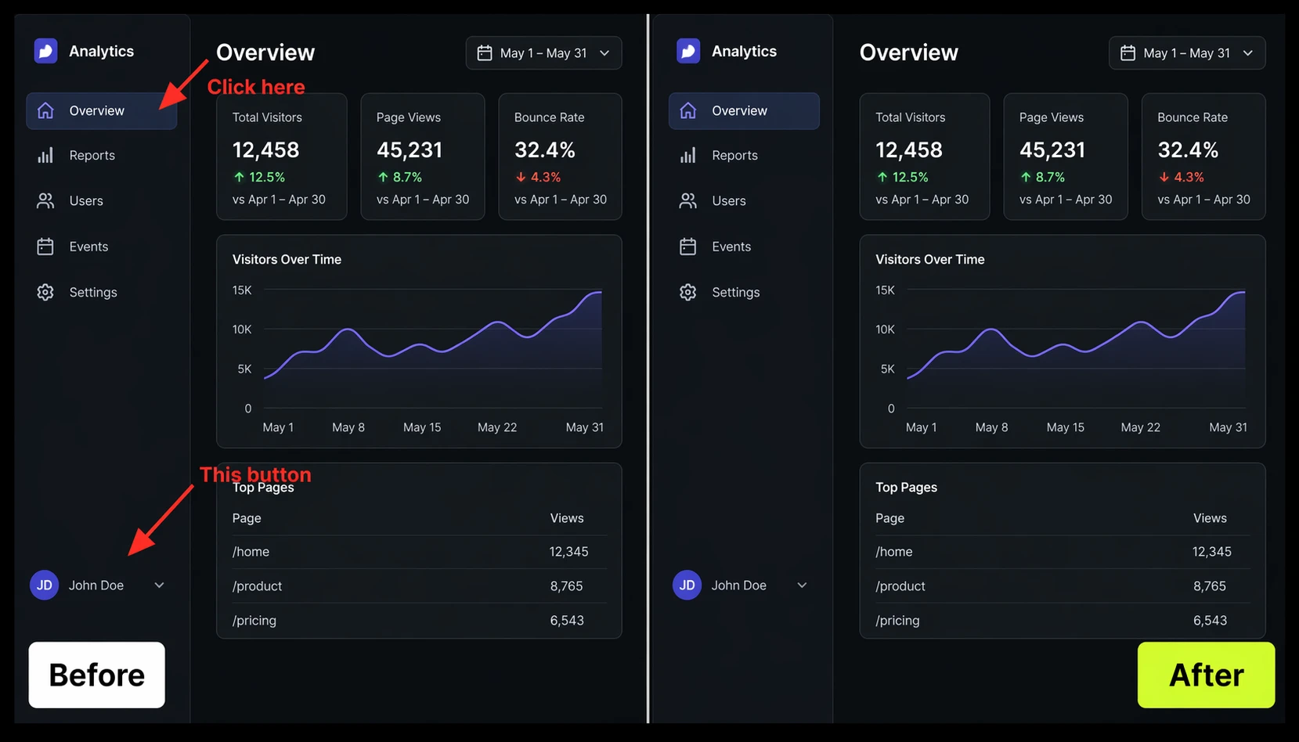Click the Analytics logo in Before panel
Viewport: 1299px width, 742px height.
pyautogui.click(x=45, y=51)
